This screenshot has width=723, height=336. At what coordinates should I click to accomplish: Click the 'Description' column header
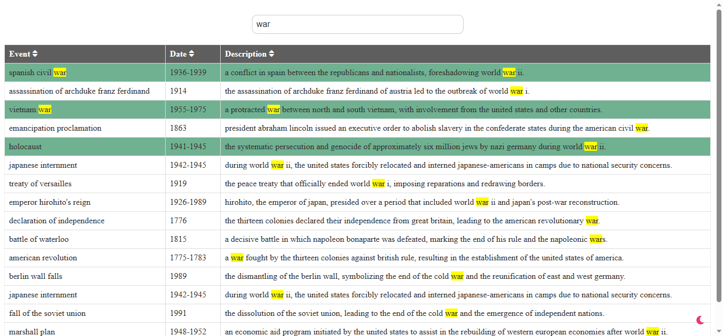coord(246,53)
